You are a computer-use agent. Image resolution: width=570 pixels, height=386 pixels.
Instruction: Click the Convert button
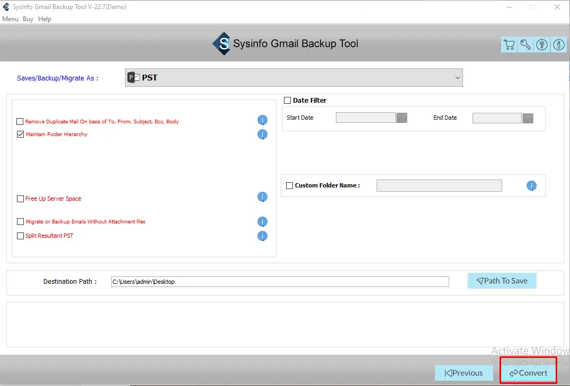[x=528, y=373]
